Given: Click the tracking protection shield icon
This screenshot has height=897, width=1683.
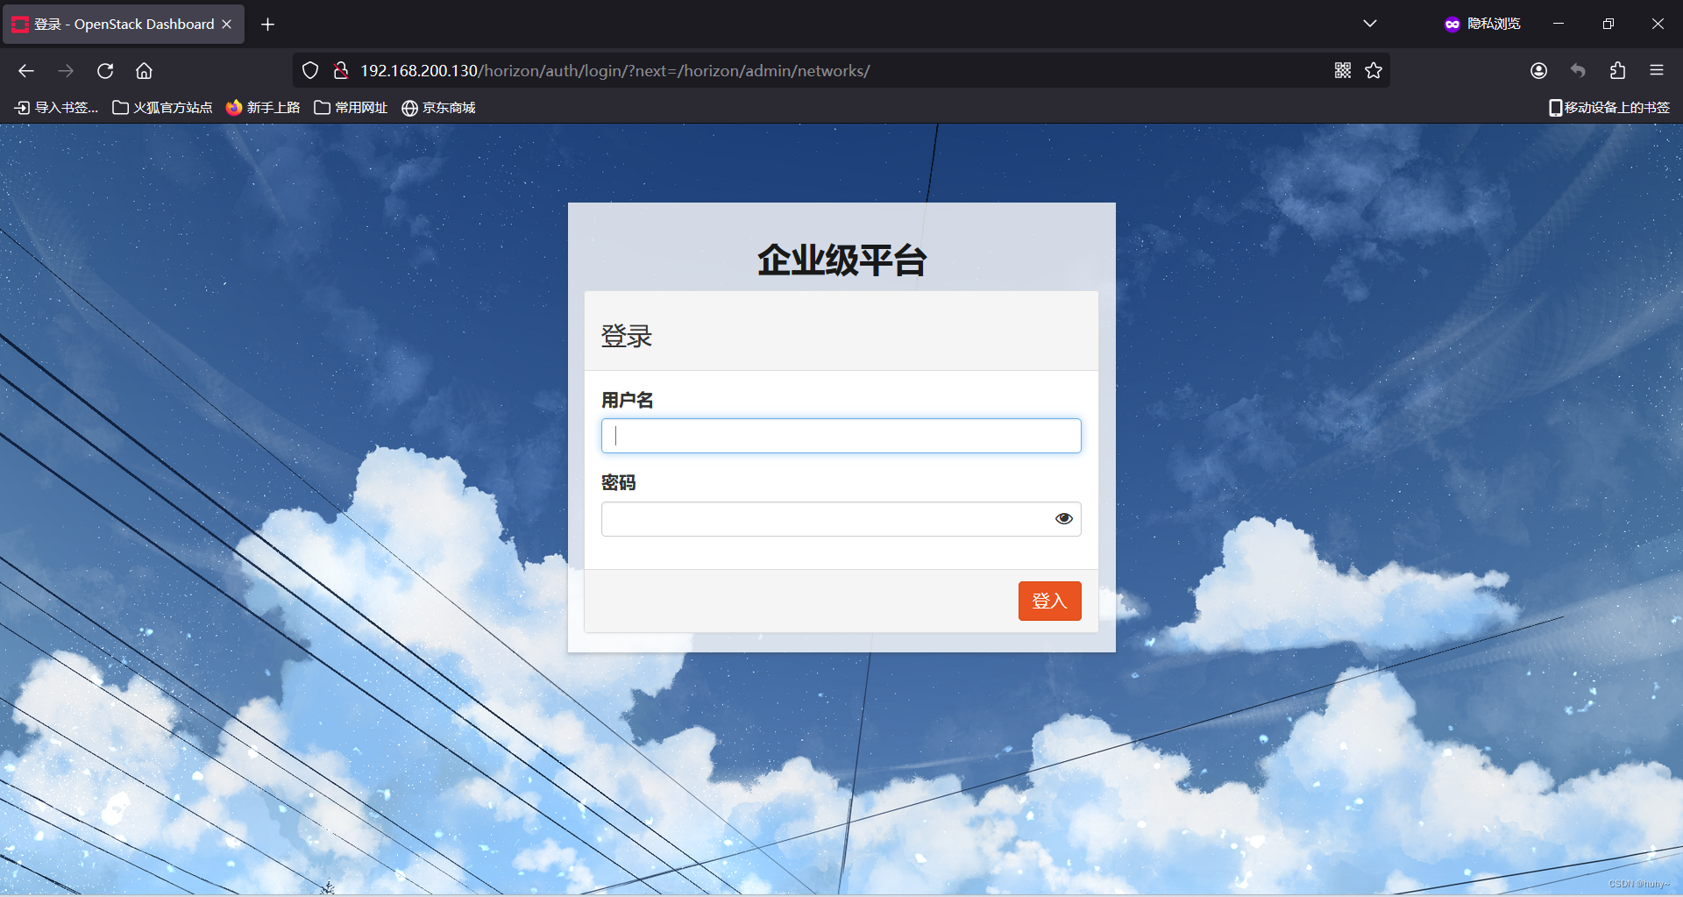Looking at the screenshot, I should [309, 70].
